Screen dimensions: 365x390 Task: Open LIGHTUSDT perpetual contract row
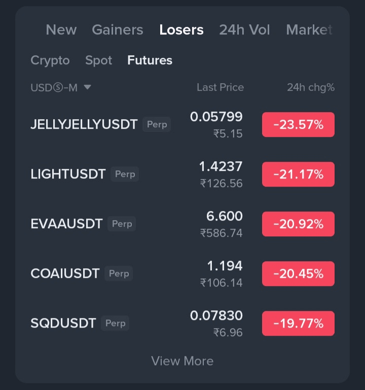[182, 174]
